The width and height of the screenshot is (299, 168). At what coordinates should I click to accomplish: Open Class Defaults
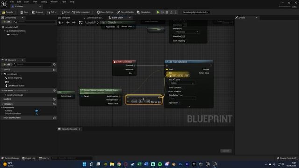pyautogui.click(x=125, y=12)
